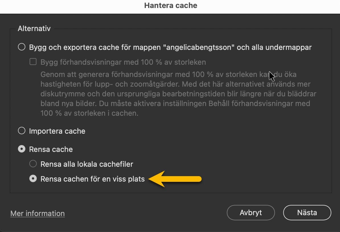
Task: Click the "Alternativ" group heading
Action: click(x=34, y=29)
